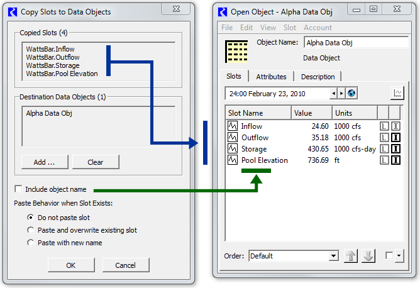Select Alpha Data Obj in Destination list
The width and height of the screenshot is (420, 288).
click(49, 113)
